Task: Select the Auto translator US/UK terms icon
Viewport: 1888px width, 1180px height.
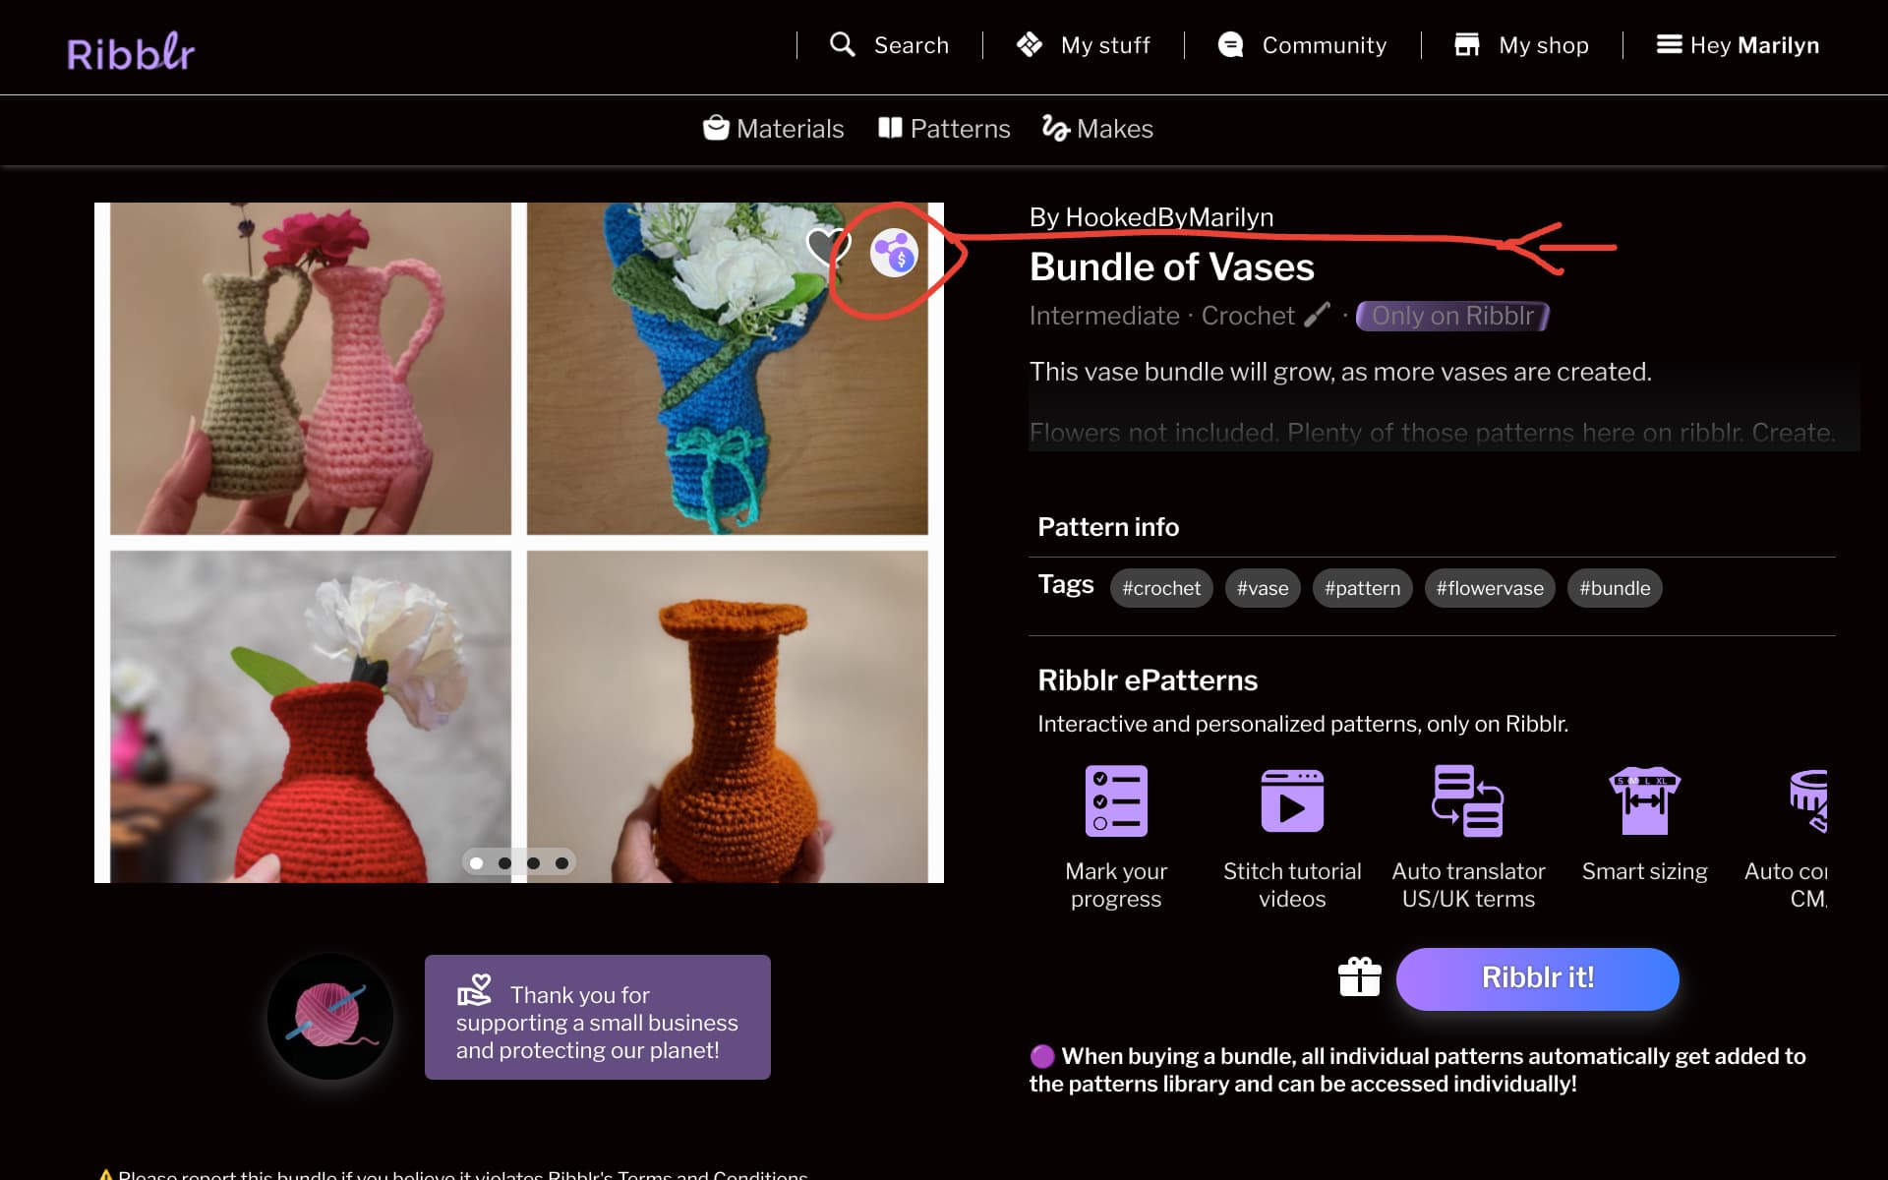Action: click(1468, 800)
